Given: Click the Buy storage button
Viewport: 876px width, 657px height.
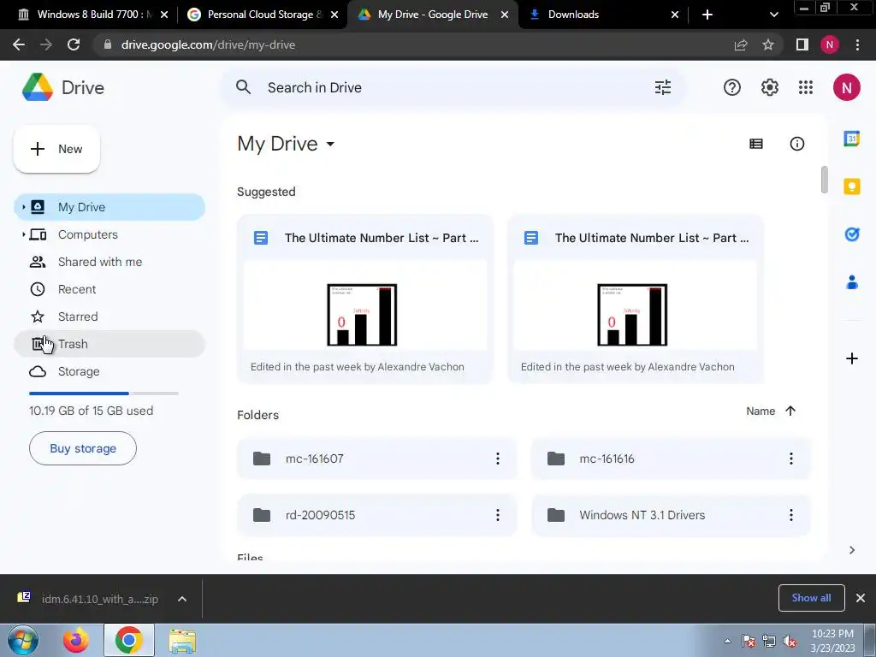Looking at the screenshot, I should [83, 448].
